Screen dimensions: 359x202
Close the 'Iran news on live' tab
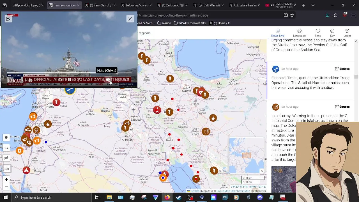click(x=78, y=5)
